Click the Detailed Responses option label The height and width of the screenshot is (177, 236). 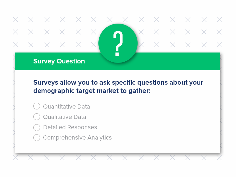coord(70,127)
